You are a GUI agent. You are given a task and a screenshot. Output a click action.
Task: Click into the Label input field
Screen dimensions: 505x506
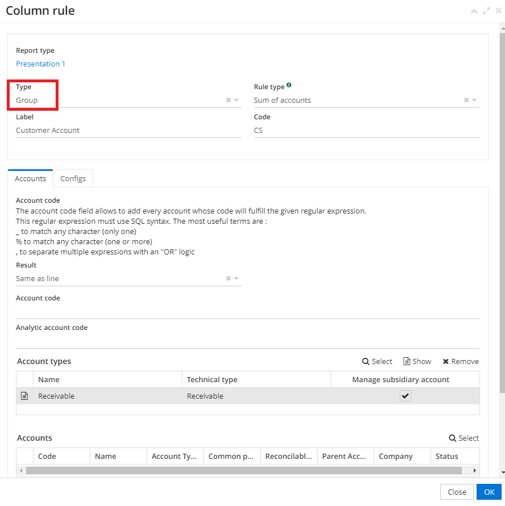click(128, 130)
